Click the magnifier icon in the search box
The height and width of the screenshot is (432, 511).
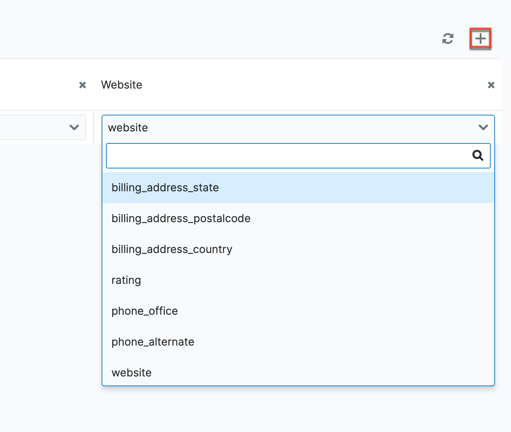pyautogui.click(x=478, y=156)
